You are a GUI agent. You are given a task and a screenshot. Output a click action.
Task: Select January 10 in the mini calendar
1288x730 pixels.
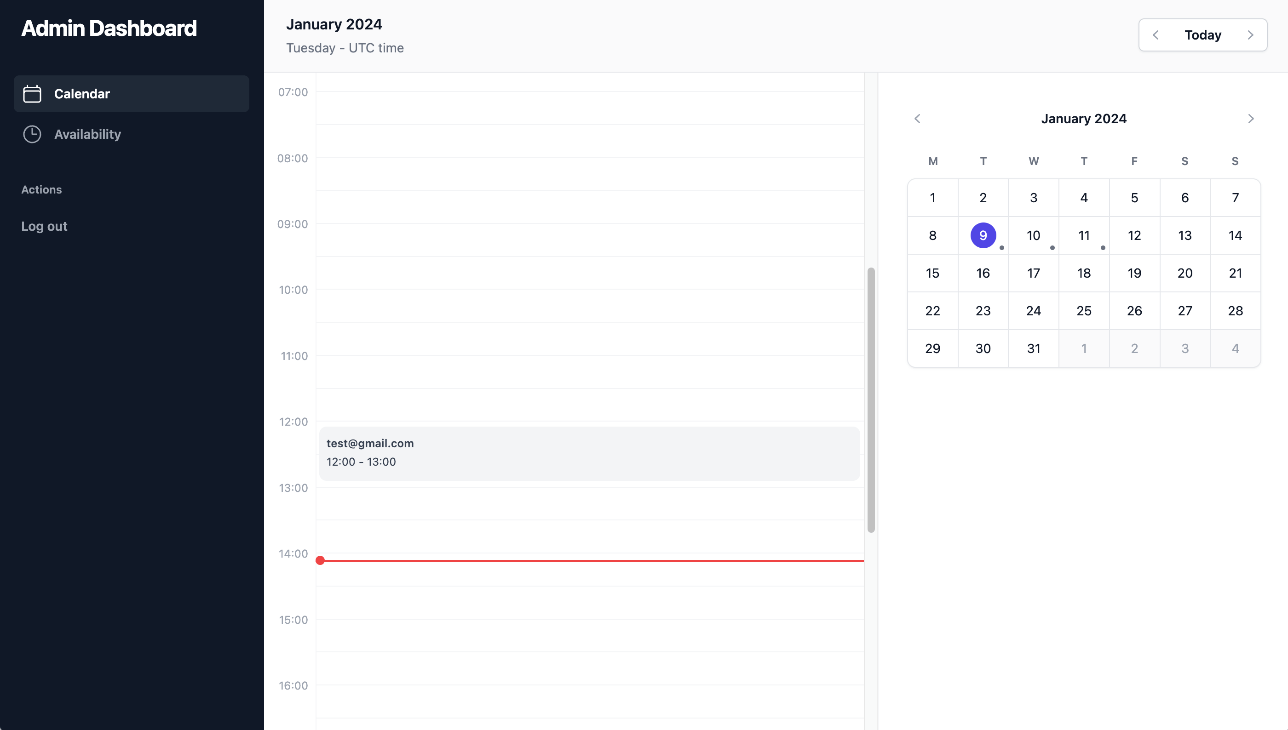pos(1033,235)
